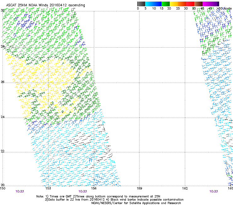This screenshot has width=233, height=205.
Task: Click the latitude label 24
Action: [3, 117]
